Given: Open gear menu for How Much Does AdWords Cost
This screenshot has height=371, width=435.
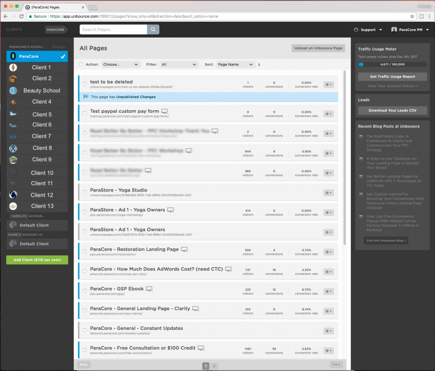Looking at the screenshot, I should (328, 272).
